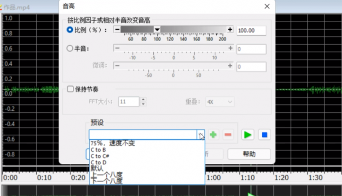Enable the 保持节奏 checkbox

(70, 89)
